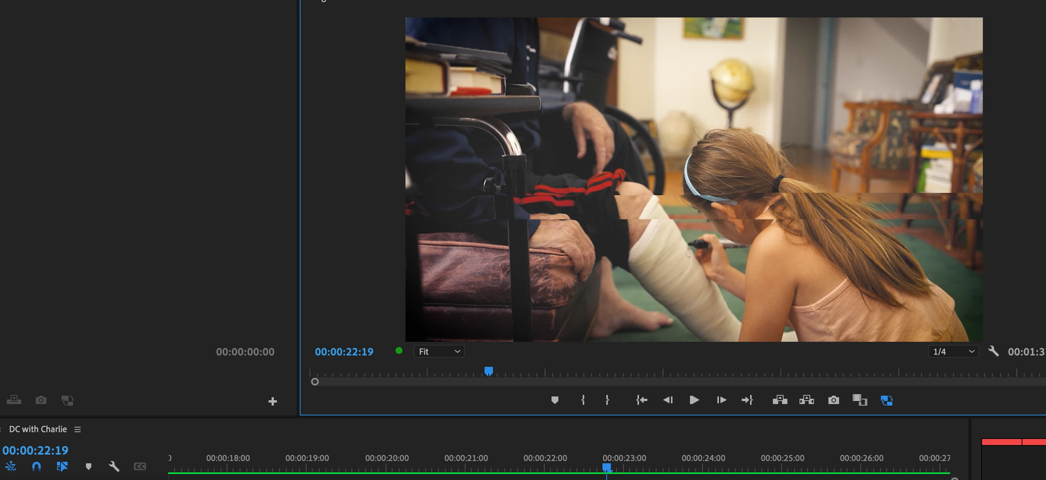
Task: Step back one frame
Action: point(668,400)
